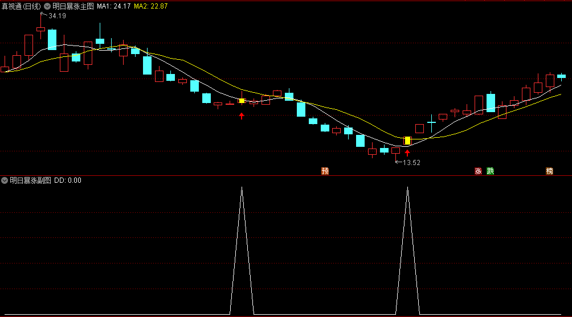Click red buy arrow below small yellow candle
Viewport: 572px width, 317px height.
[x=242, y=116]
